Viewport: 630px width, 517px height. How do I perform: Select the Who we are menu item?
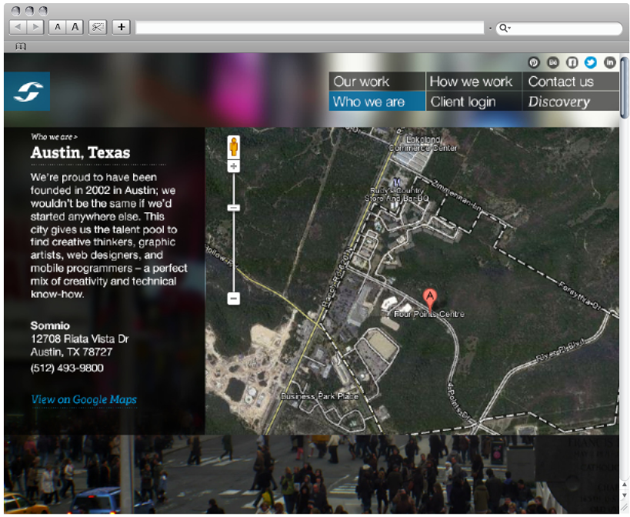pyautogui.click(x=377, y=102)
